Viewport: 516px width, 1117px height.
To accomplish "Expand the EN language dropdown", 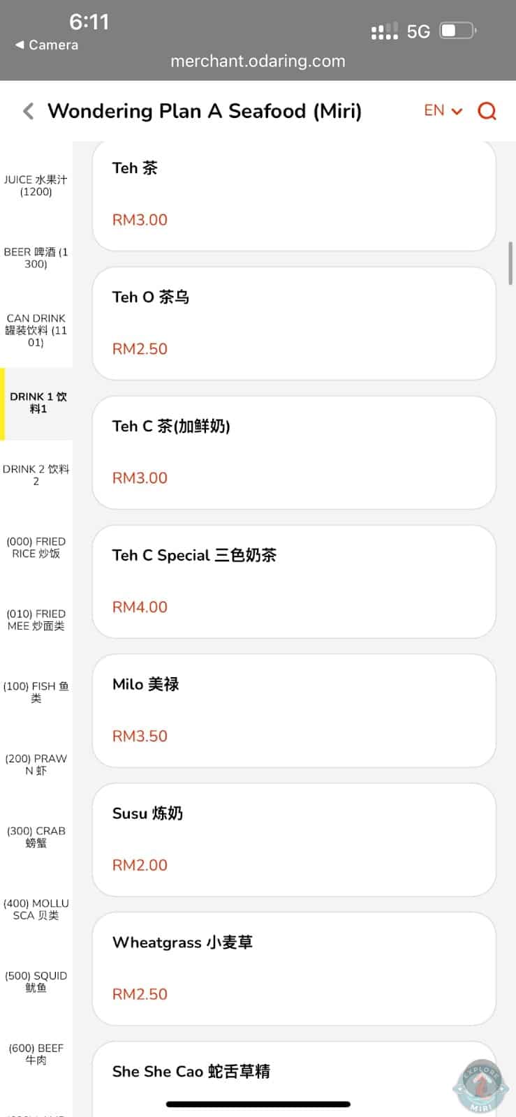I will [x=443, y=111].
